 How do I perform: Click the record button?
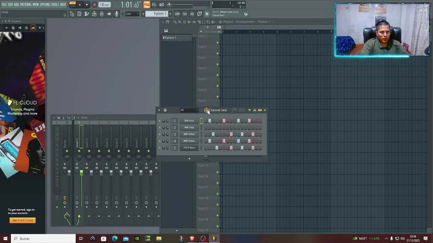[x=94, y=5]
